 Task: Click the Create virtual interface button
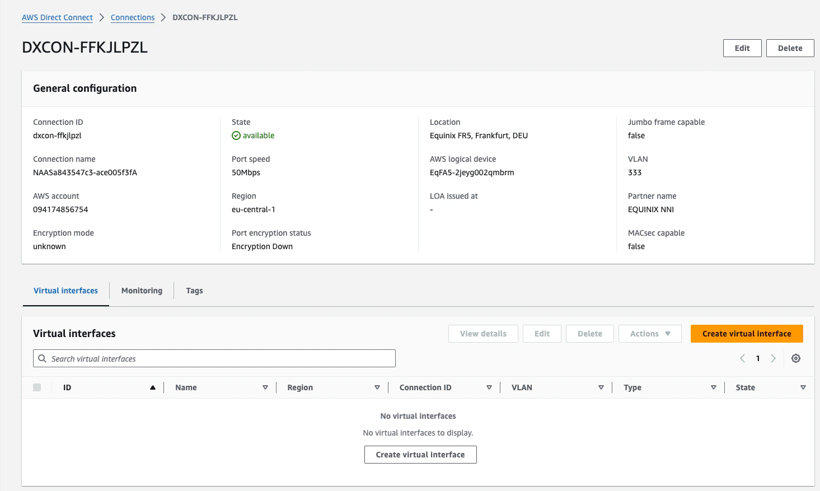click(747, 333)
